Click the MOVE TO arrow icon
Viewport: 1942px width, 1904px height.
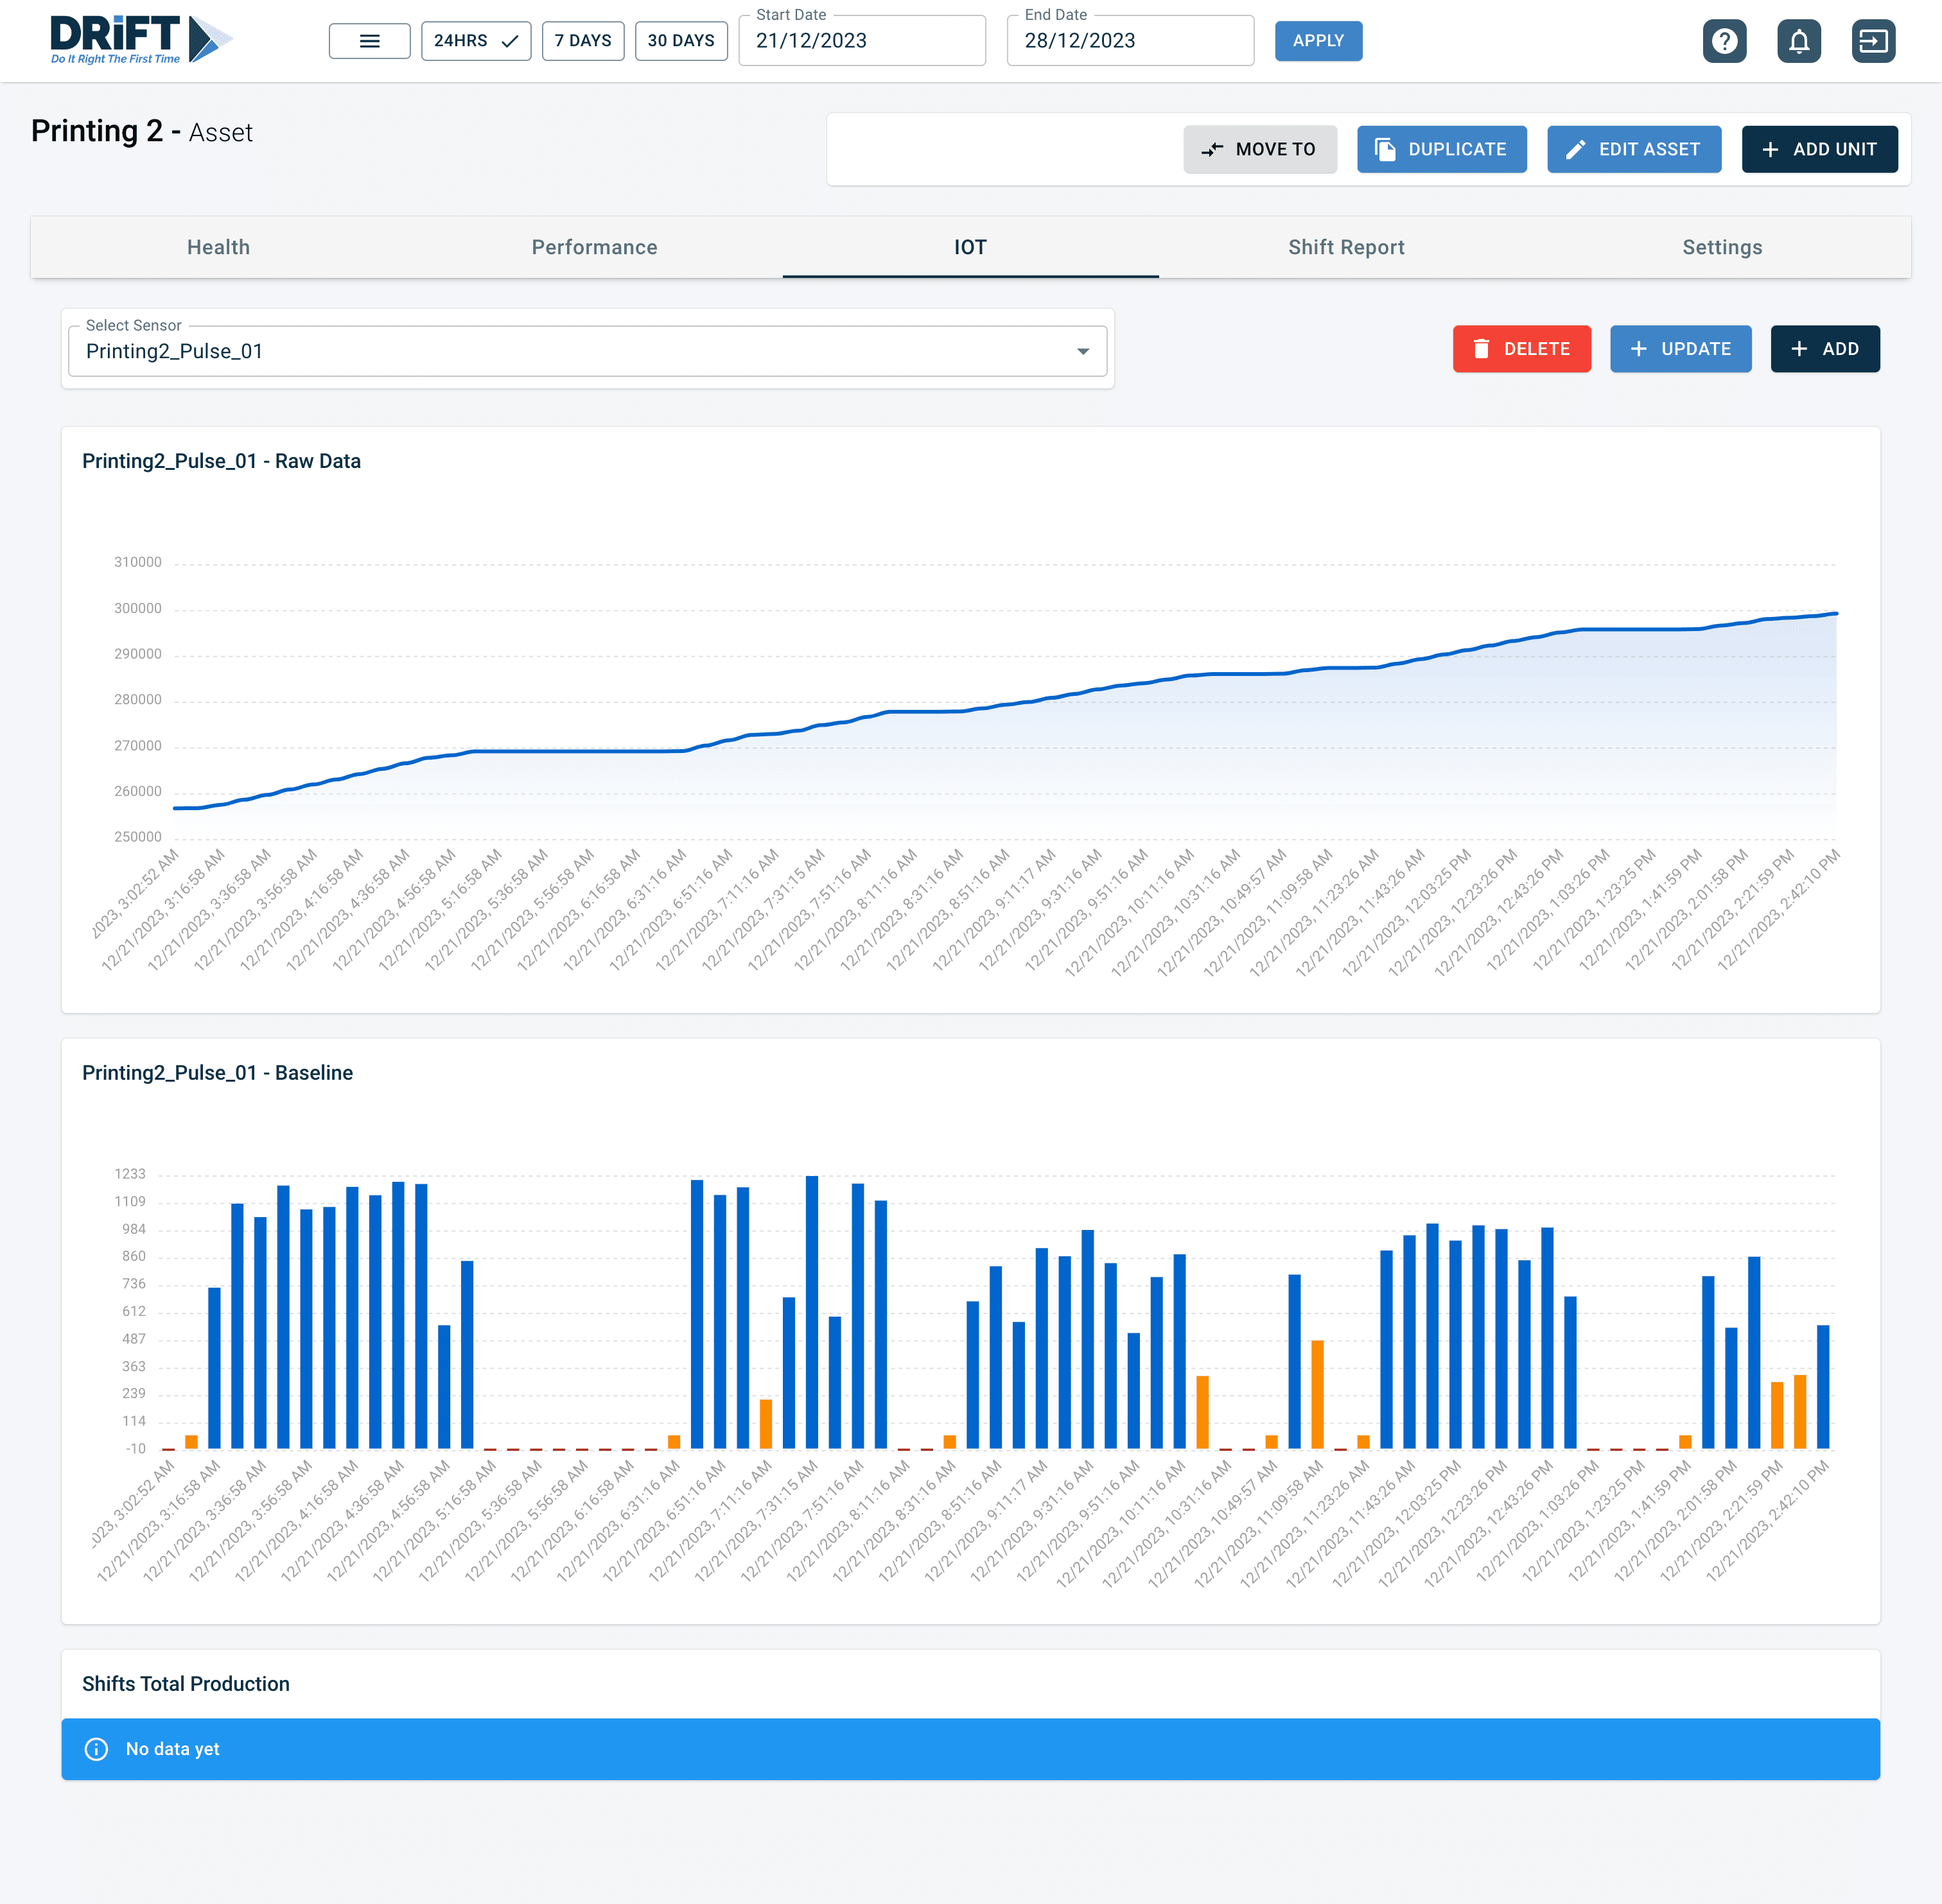pyautogui.click(x=1211, y=148)
